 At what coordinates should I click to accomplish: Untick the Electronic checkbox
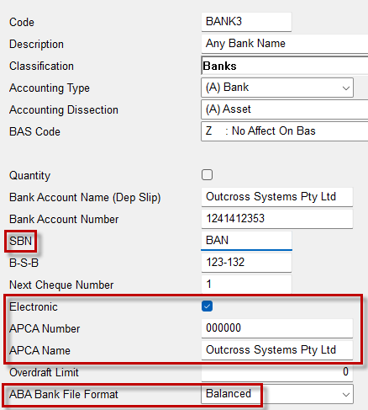point(207,306)
